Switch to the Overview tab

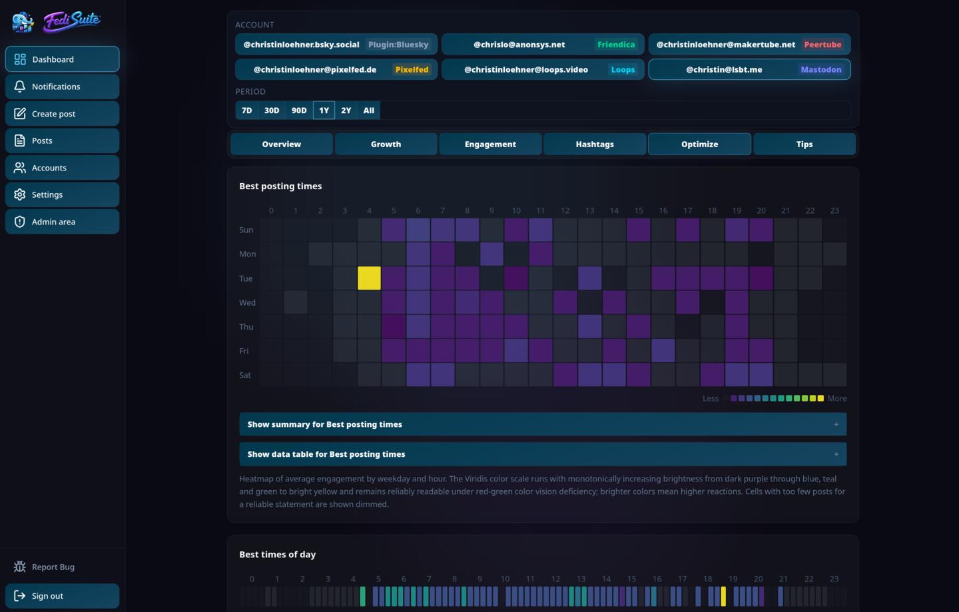click(282, 144)
